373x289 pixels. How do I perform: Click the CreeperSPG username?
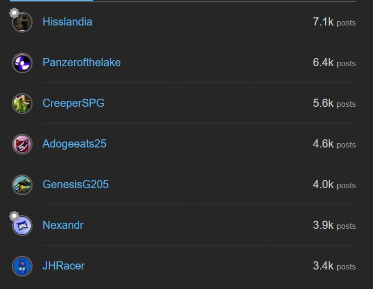pyautogui.click(x=73, y=104)
